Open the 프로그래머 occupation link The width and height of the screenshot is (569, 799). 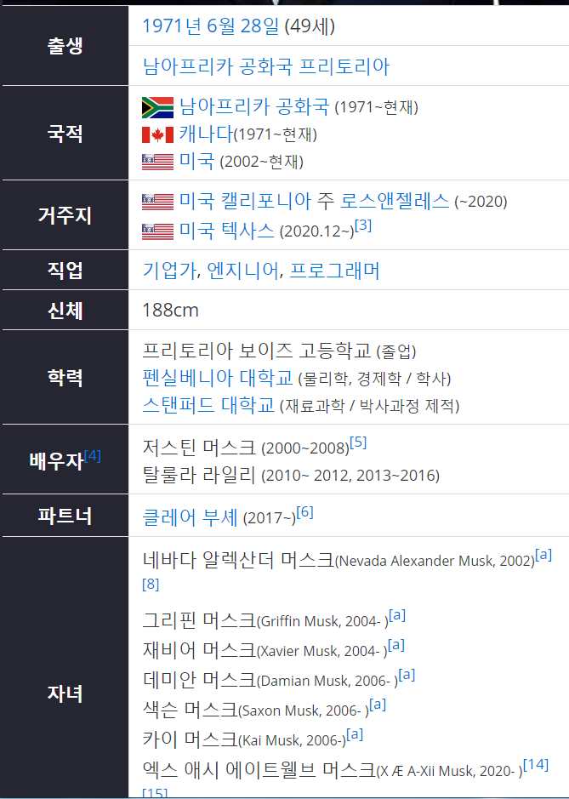click(334, 270)
